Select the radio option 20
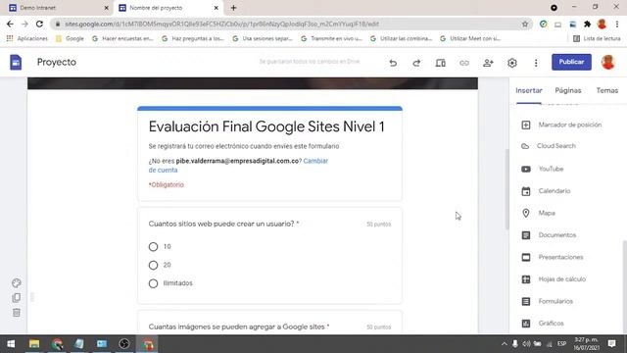 pos(153,265)
